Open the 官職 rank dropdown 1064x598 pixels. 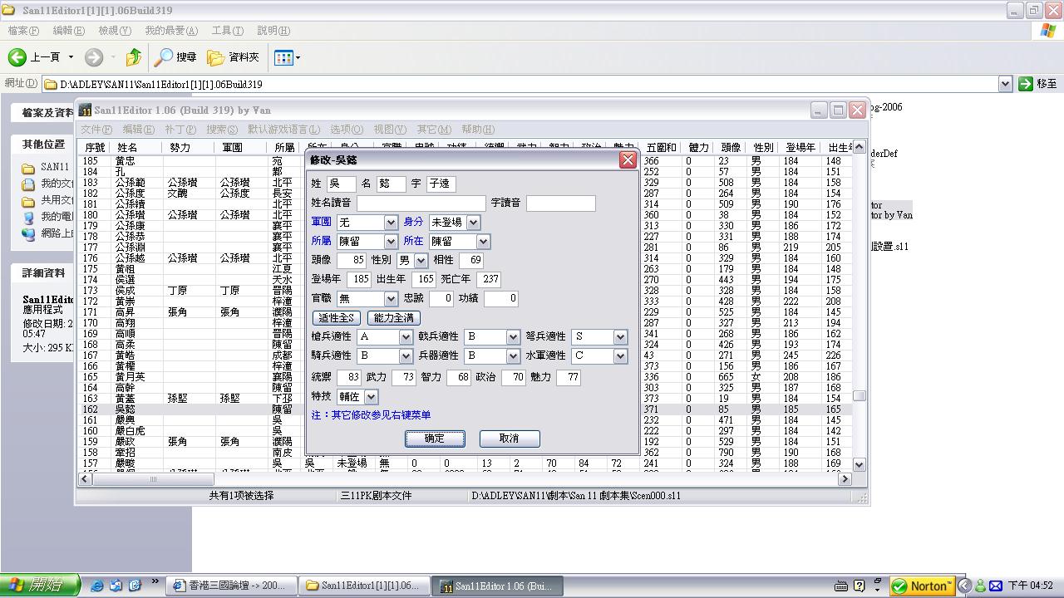tap(391, 298)
